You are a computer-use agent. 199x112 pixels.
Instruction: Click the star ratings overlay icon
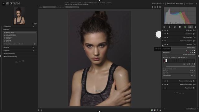[155, 7]
